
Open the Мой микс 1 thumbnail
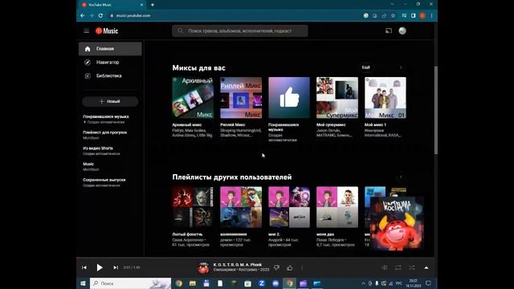tap(385, 98)
